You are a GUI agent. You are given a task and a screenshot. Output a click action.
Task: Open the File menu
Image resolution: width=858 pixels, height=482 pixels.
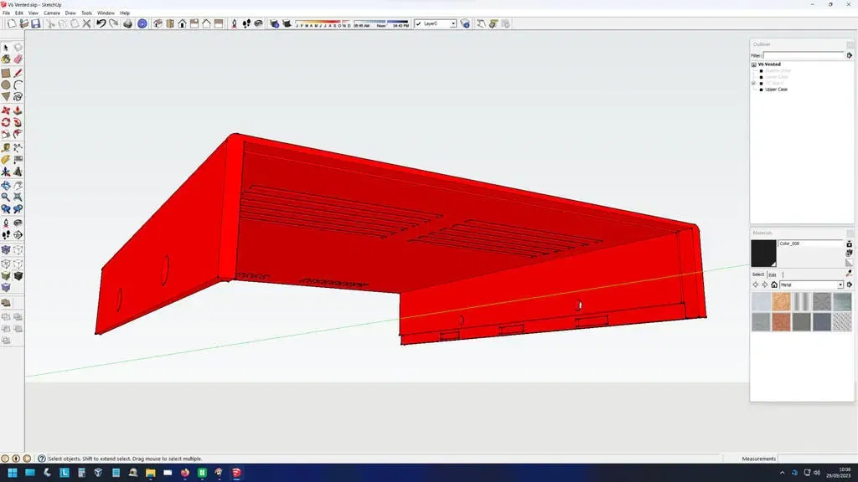(x=6, y=13)
